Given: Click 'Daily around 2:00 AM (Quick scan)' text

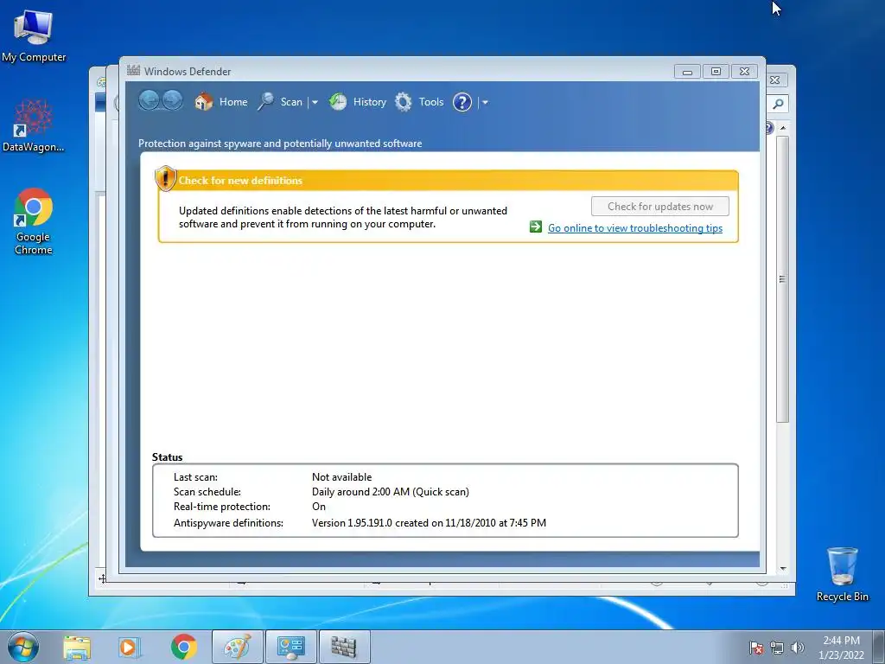Looking at the screenshot, I should (390, 492).
